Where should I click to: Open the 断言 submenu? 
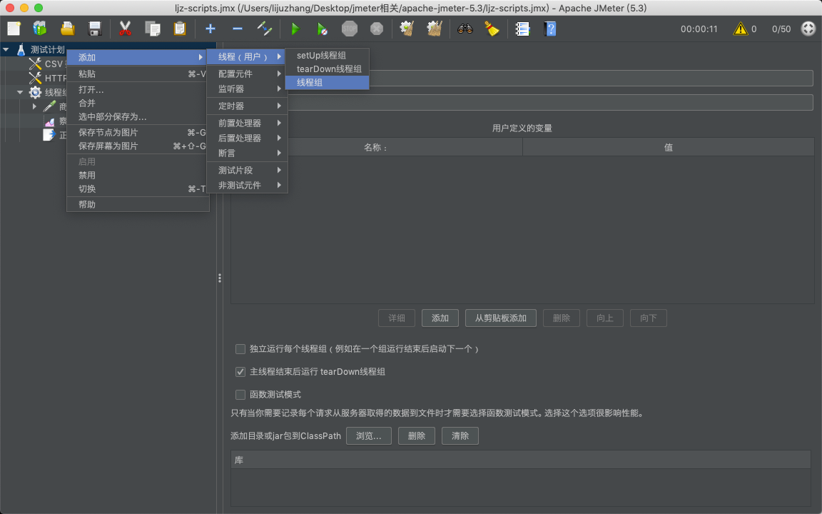[x=248, y=153]
